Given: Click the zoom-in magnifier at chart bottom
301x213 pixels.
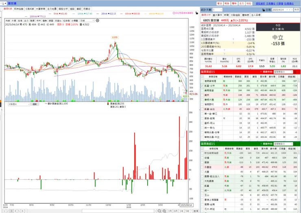Looking at the screenshot, I should tap(164, 211).
